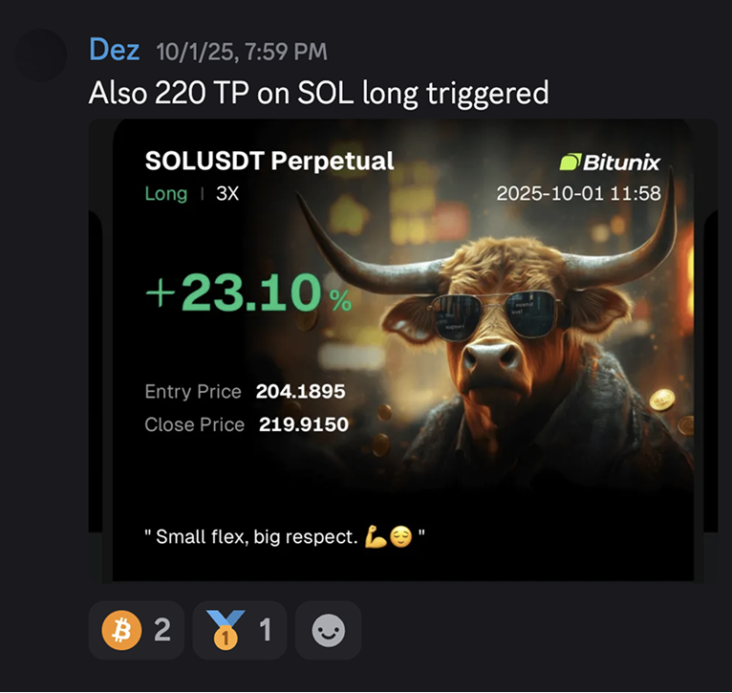732x693 pixels.
Task: Click the 2025-10-01 11:58 date
Action: click(x=579, y=193)
